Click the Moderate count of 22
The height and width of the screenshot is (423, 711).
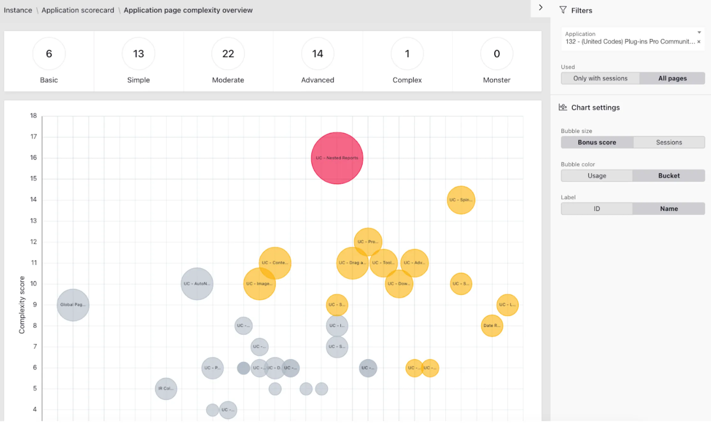228,54
